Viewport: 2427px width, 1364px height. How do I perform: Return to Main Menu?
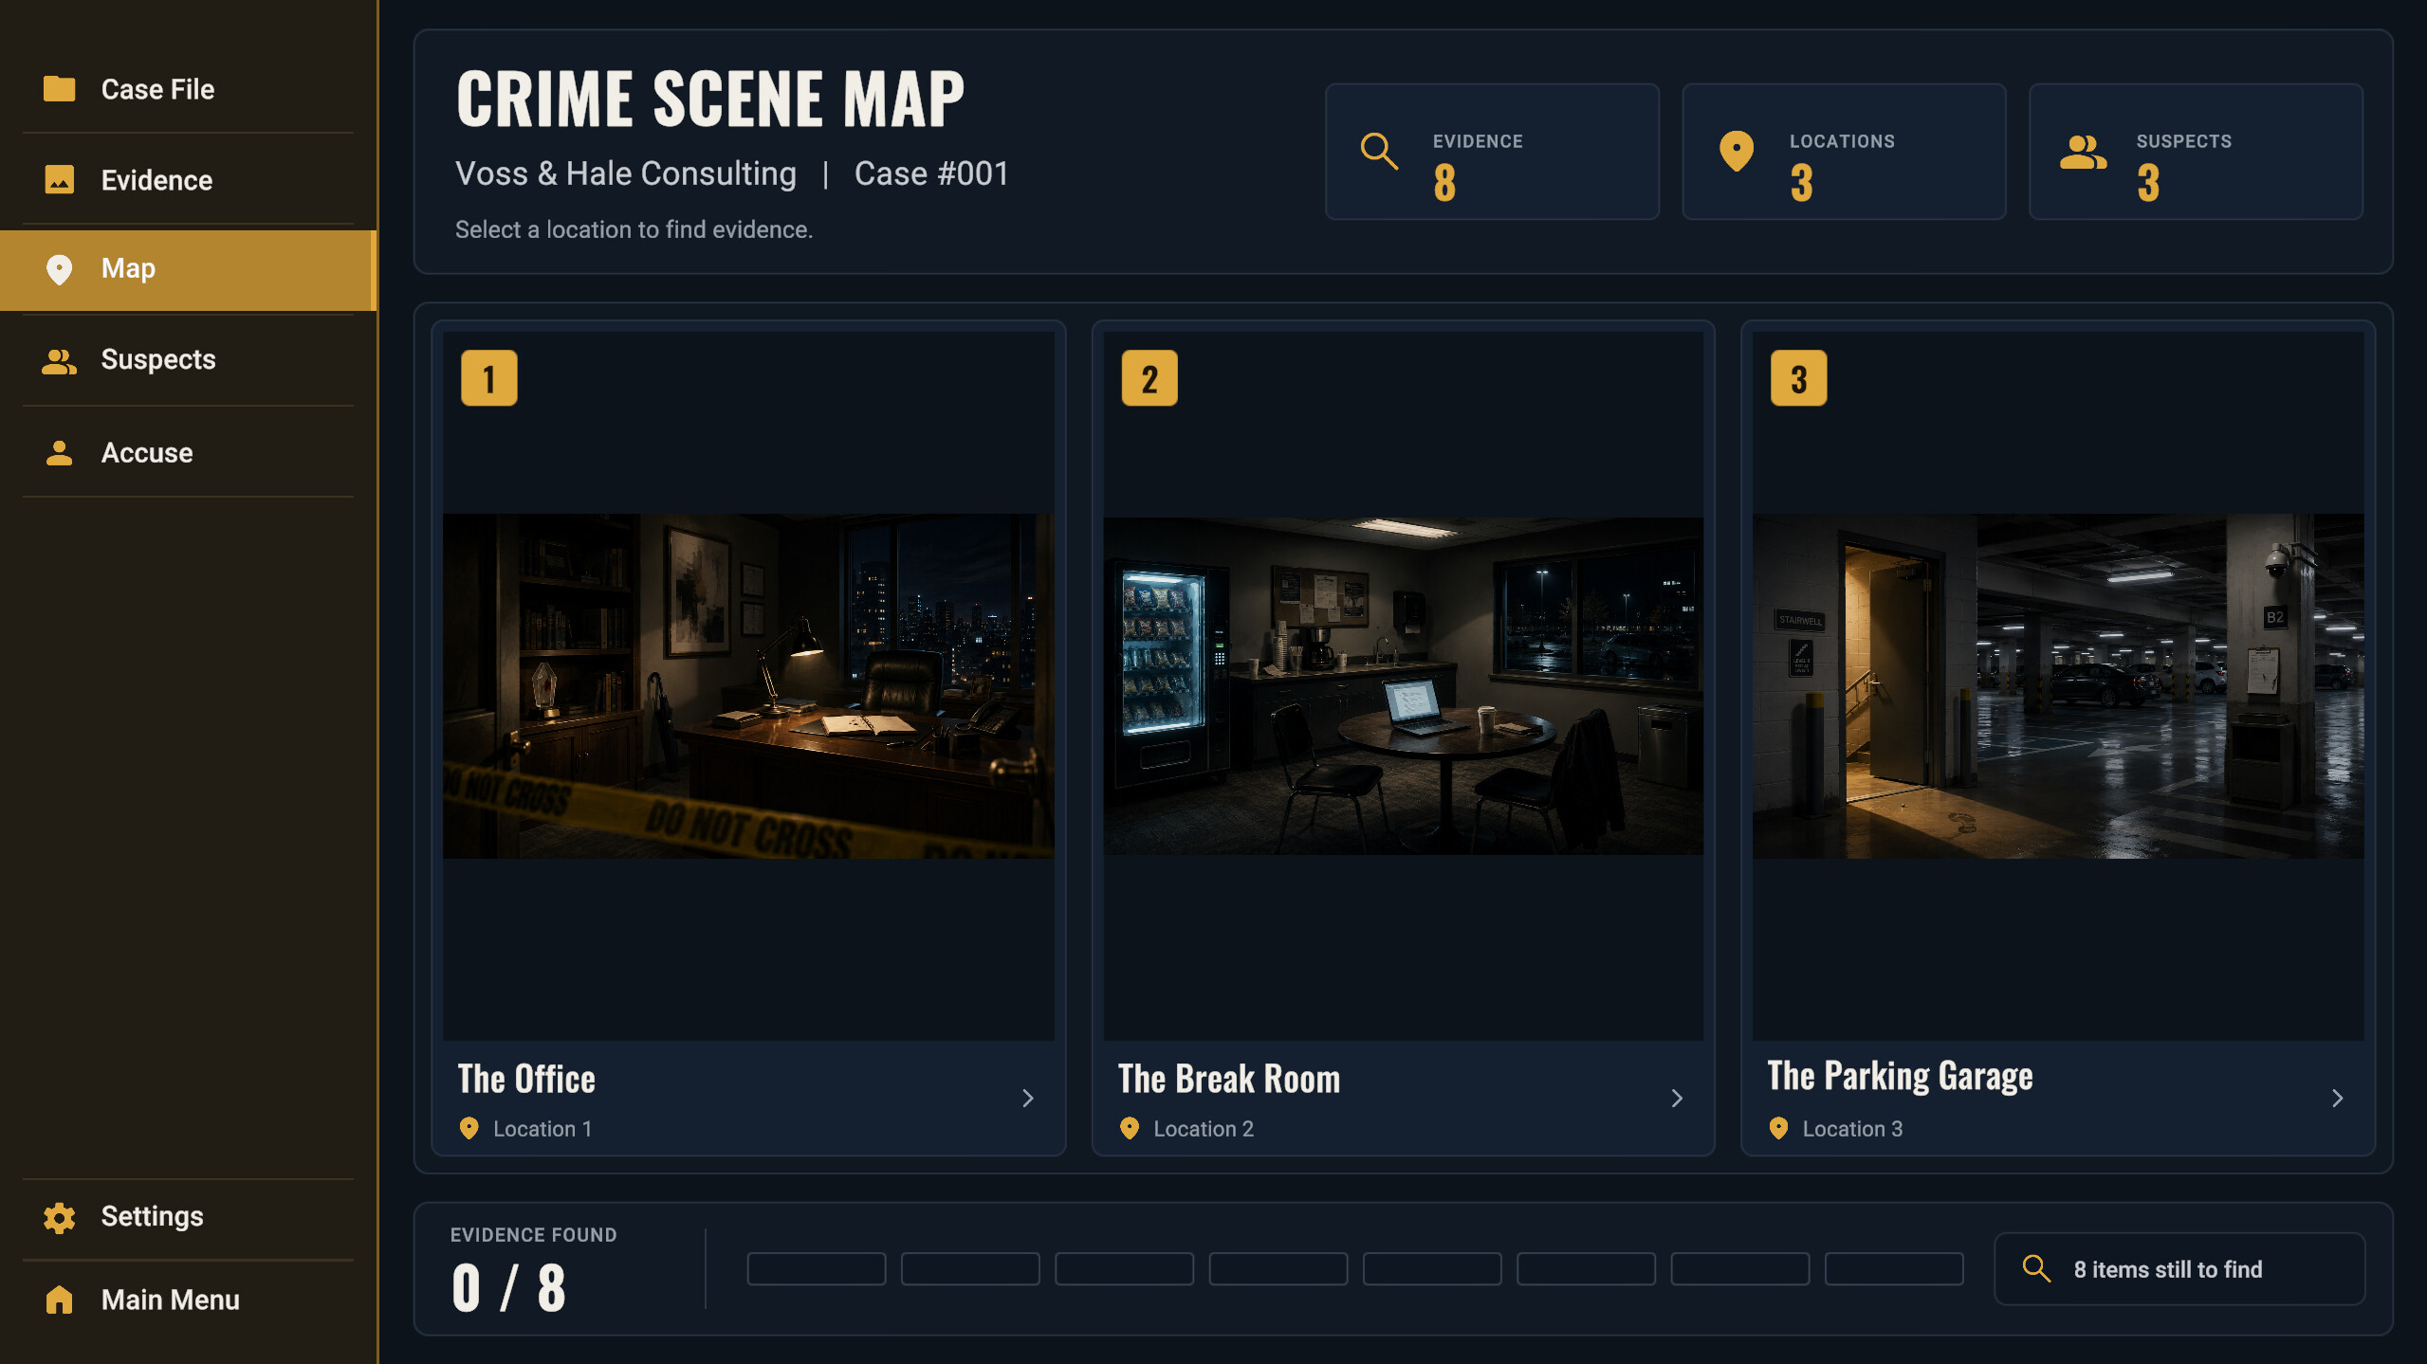pyautogui.click(x=188, y=1300)
